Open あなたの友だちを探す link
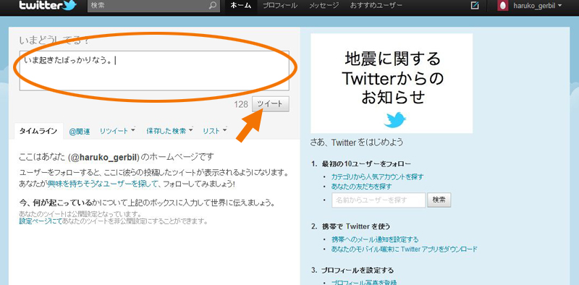 (x=361, y=187)
